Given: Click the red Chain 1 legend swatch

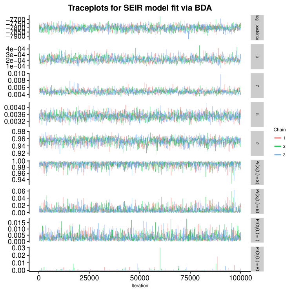Looking at the screenshot, I should coord(278,138).
